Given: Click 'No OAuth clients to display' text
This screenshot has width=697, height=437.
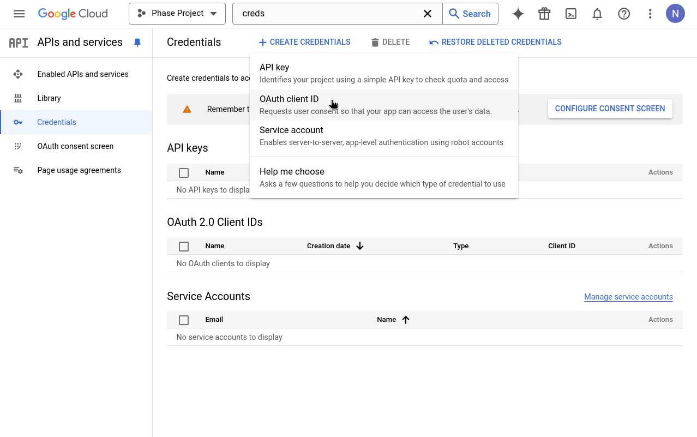Looking at the screenshot, I should tap(223, 264).
